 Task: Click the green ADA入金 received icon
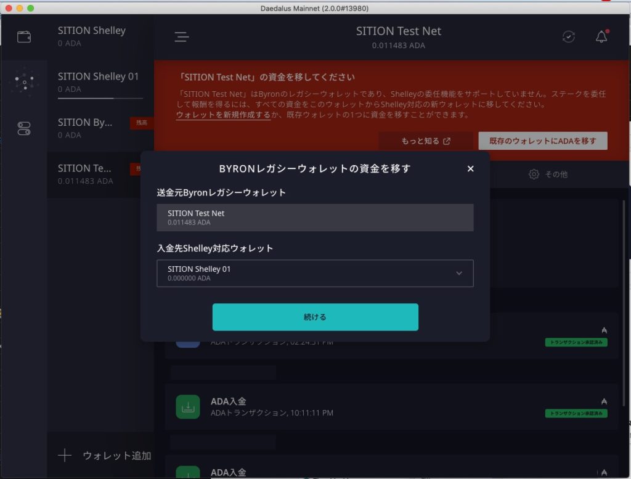click(x=188, y=407)
